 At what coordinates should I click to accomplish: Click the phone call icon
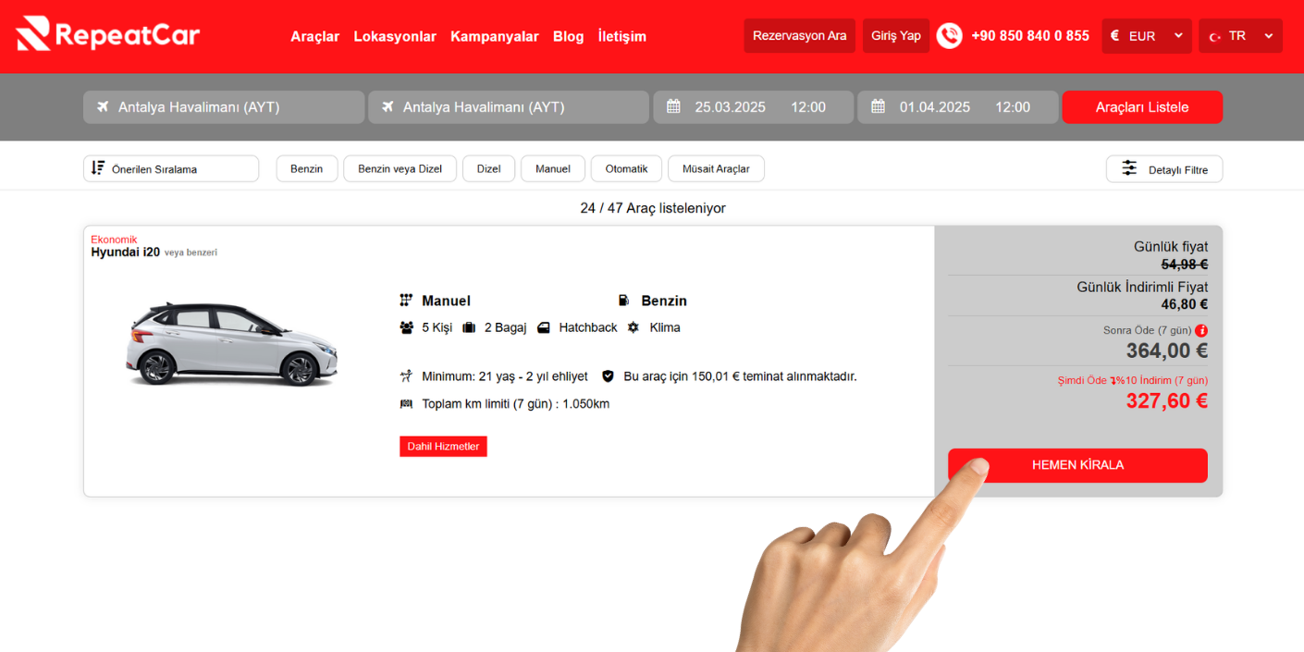coord(949,36)
